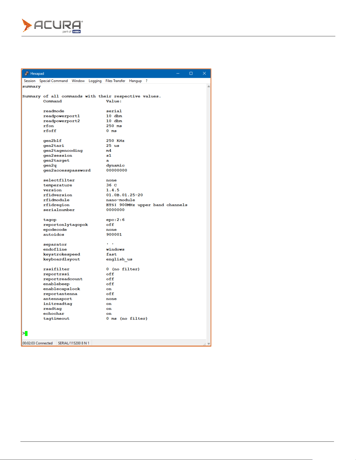Click the '250 KHz' gen2blf value
This screenshot has height=460, width=356.
point(115,141)
